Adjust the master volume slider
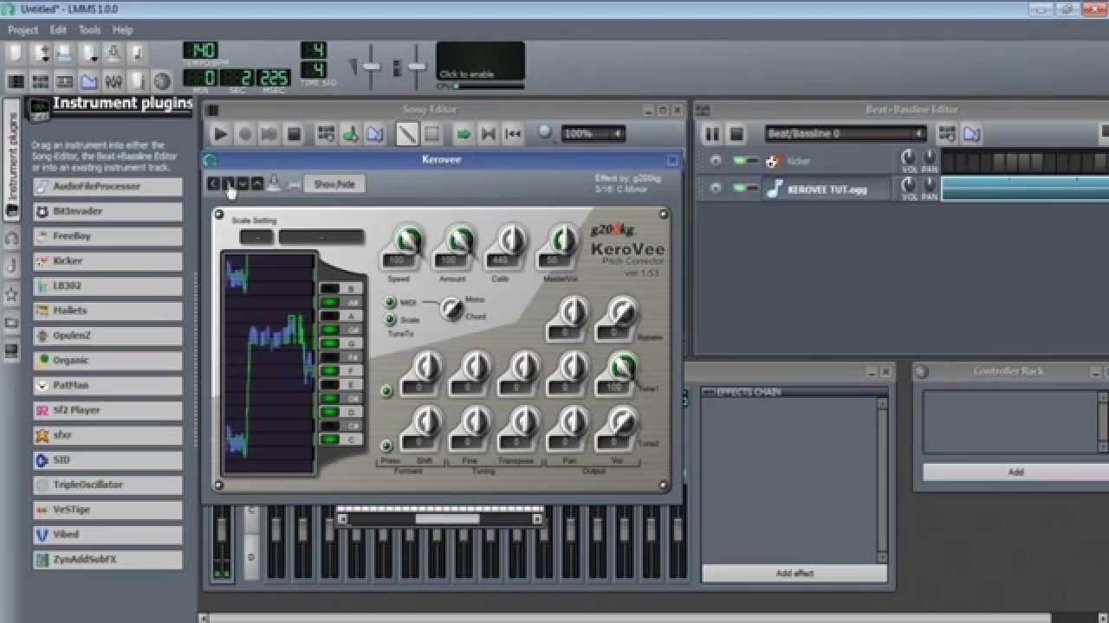Image resolution: width=1109 pixels, height=623 pixels. [x=371, y=67]
